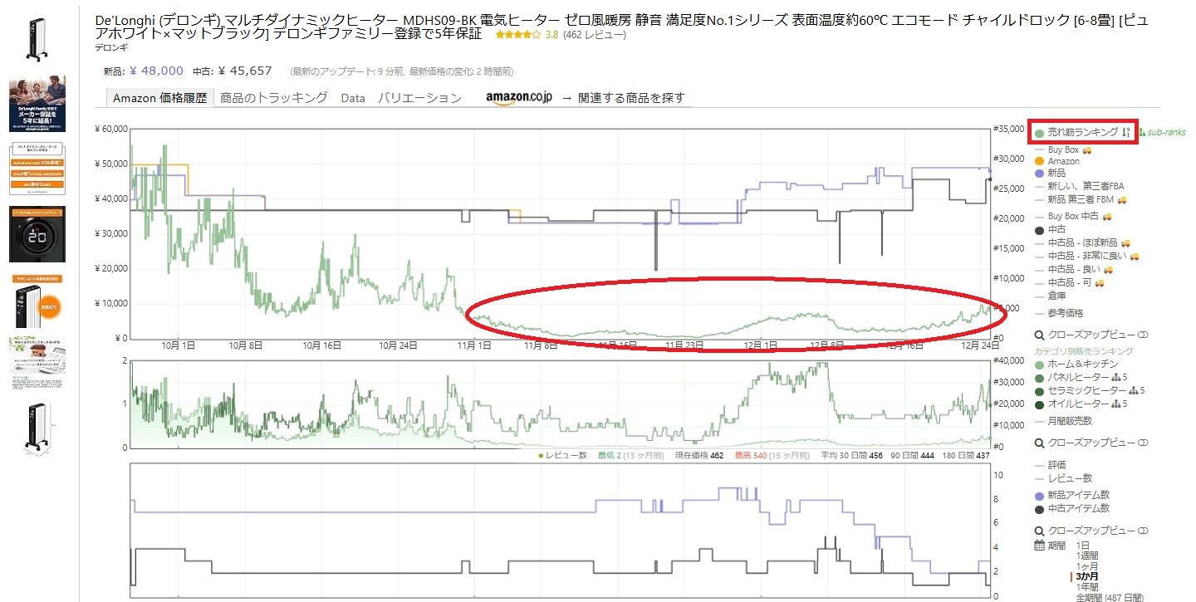The image size is (1196, 602).
Task: Click the sub-ranks hierarchy icon
Action: [1142, 132]
